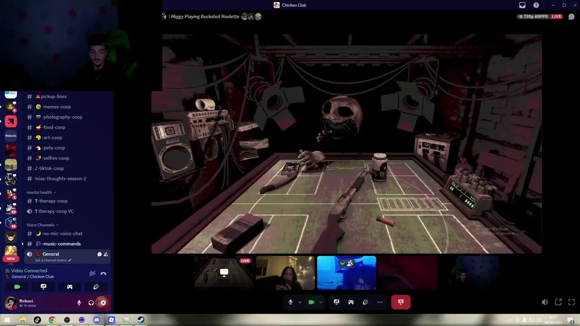The image size is (580, 326).
Task: Select the blue-lit webcam tile
Action: 347,273
